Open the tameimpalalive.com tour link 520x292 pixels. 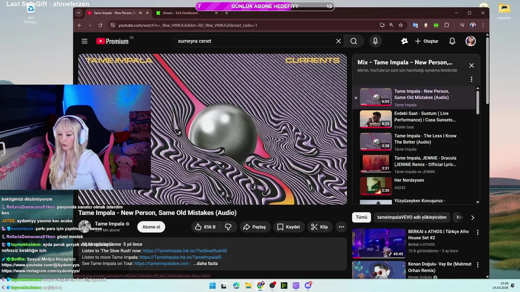pyautogui.click(x=162, y=264)
